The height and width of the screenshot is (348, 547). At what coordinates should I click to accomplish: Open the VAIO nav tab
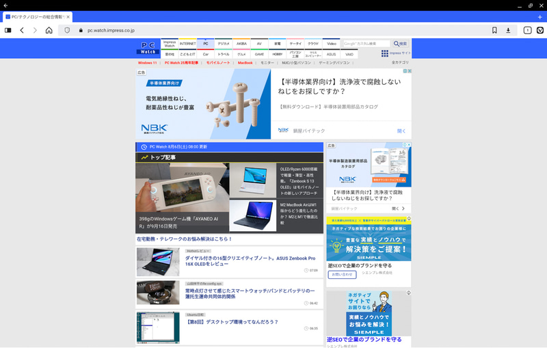[349, 54]
